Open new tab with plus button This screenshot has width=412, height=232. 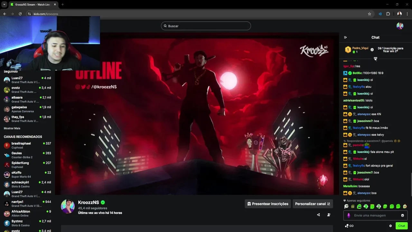coord(62,5)
